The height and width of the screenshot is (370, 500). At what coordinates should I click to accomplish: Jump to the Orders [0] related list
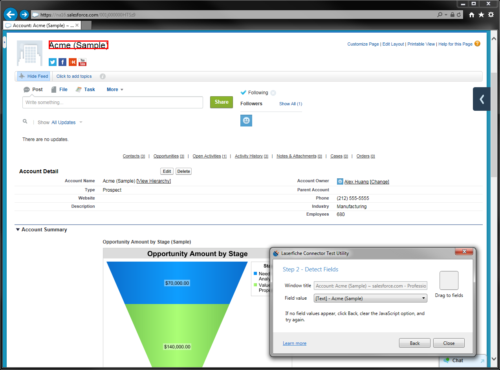(x=366, y=156)
